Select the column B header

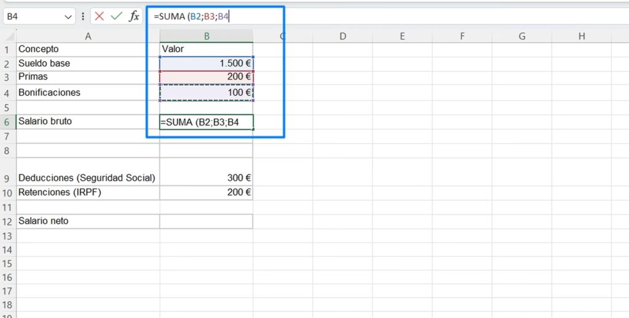coord(206,36)
